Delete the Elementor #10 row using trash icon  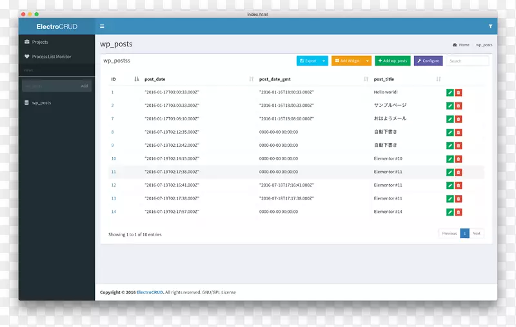[x=459, y=159]
